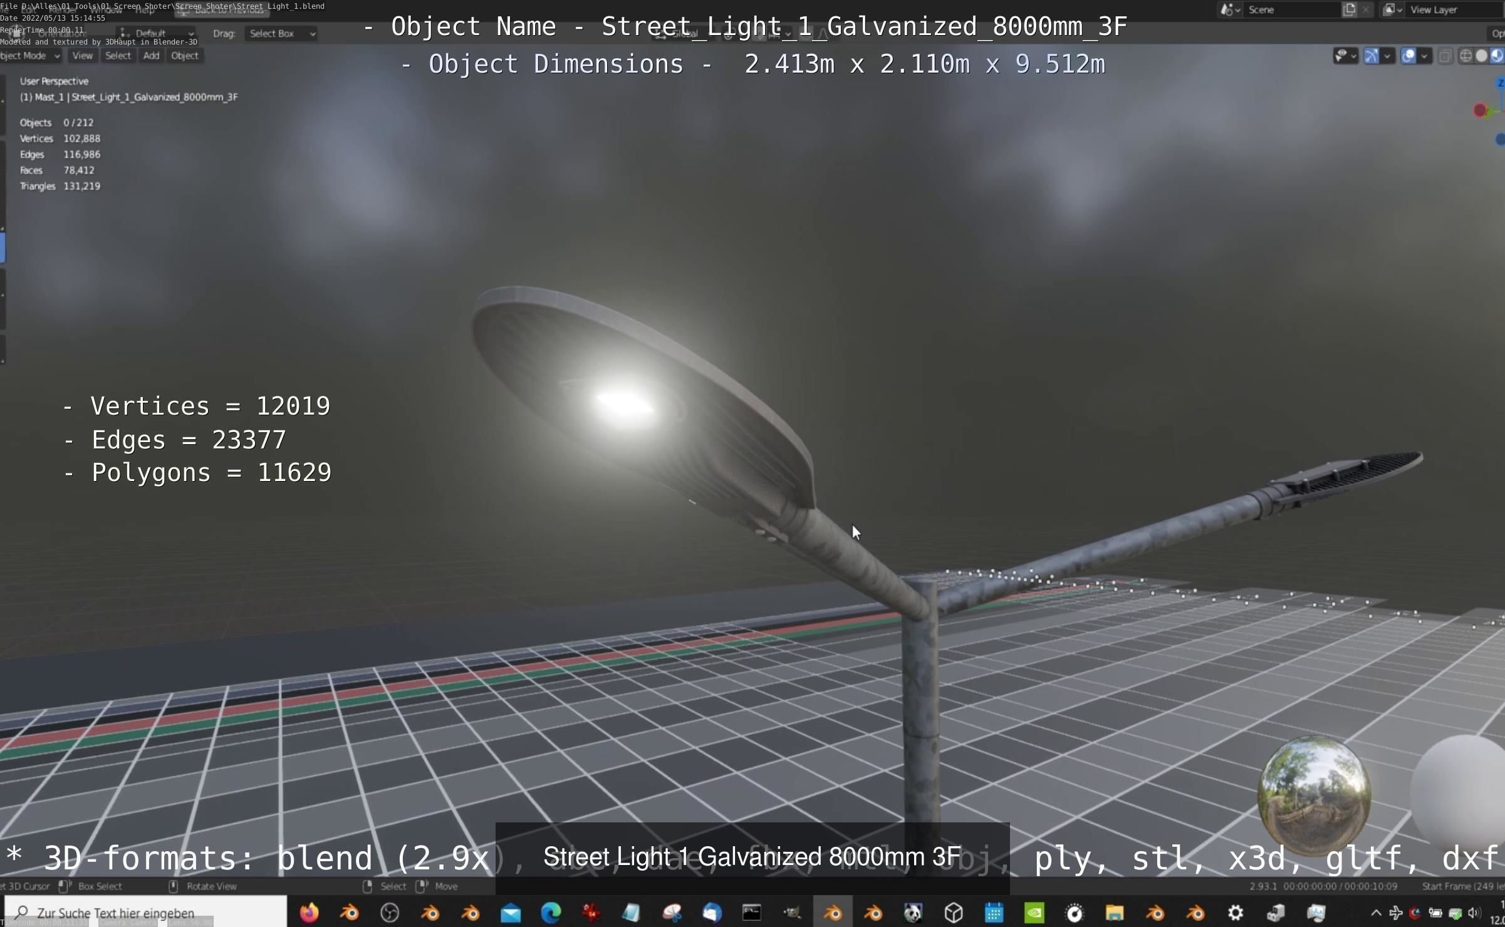The width and height of the screenshot is (1505, 927).
Task: Click the 'Objects 0 / 212' statistic
Action: click(x=56, y=123)
